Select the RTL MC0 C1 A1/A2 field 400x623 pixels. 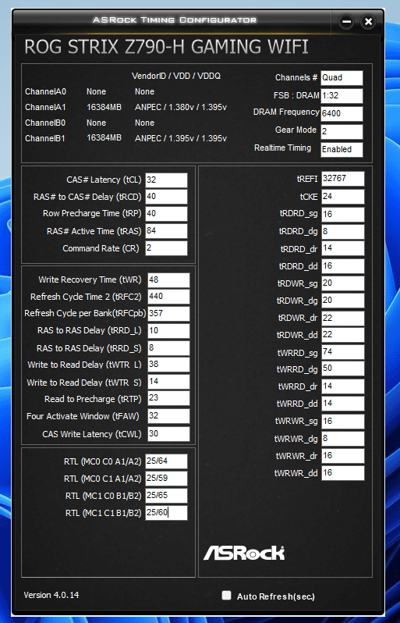[x=166, y=479]
